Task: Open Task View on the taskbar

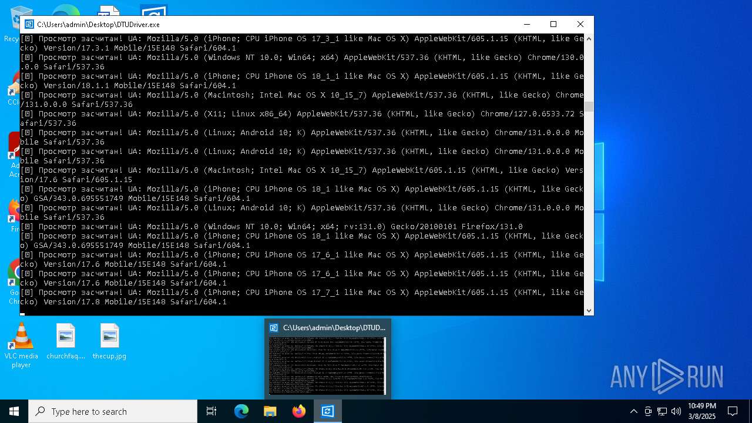Action: (x=211, y=411)
